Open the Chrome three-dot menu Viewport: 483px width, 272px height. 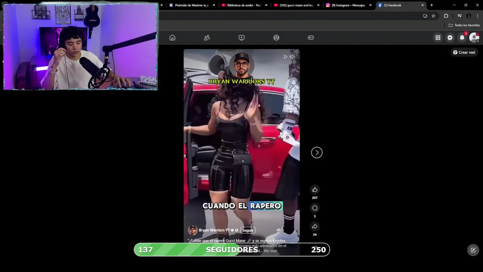[478, 16]
